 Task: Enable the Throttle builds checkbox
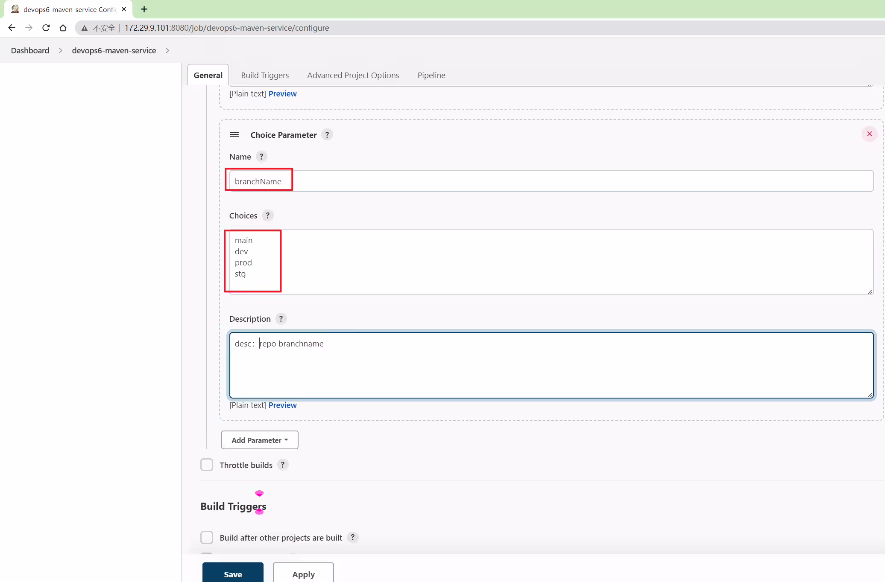click(207, 465)
